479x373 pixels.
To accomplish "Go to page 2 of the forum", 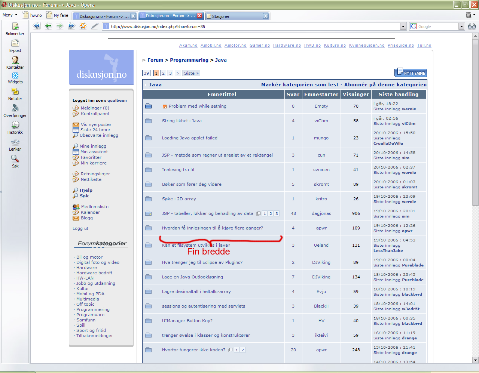I will click(163, 73).
